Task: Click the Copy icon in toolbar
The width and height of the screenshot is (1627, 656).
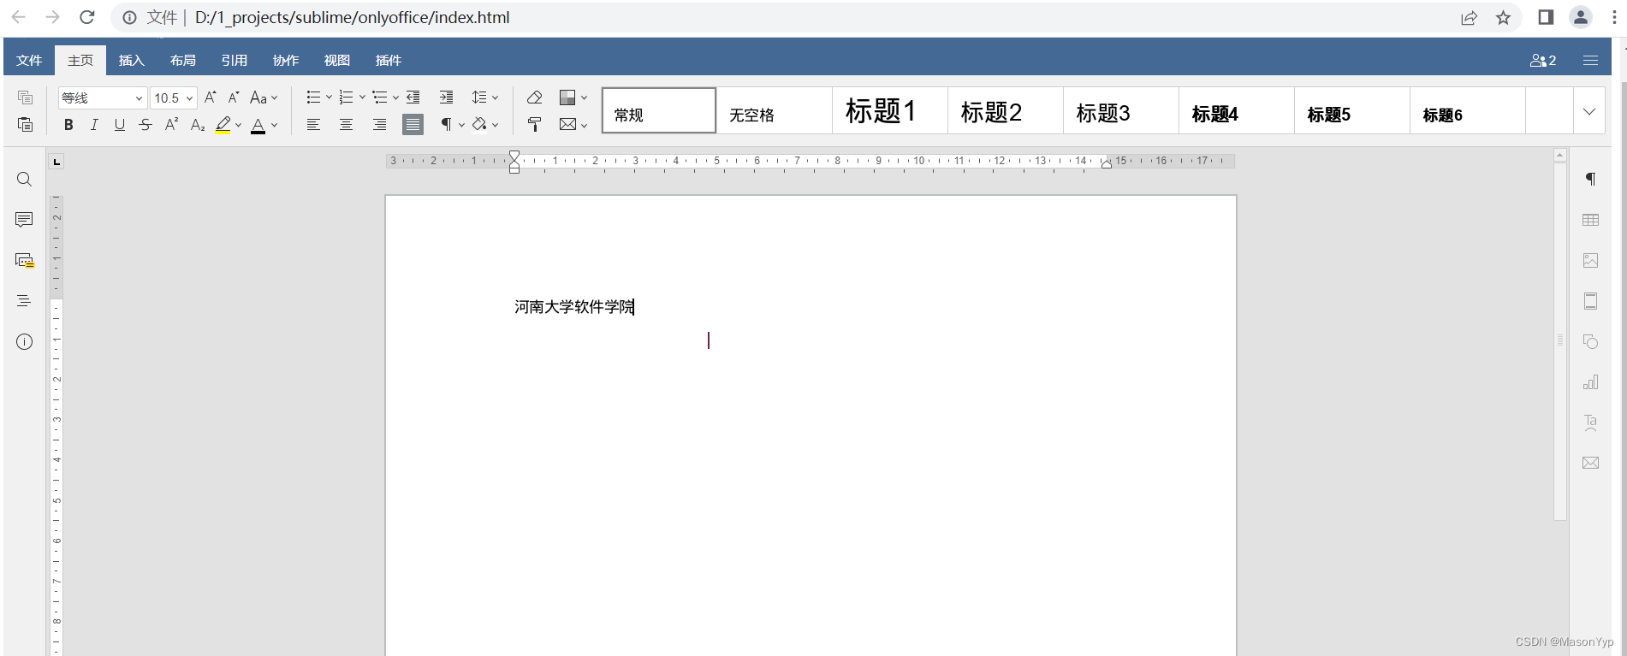Action: coord(25,98)
